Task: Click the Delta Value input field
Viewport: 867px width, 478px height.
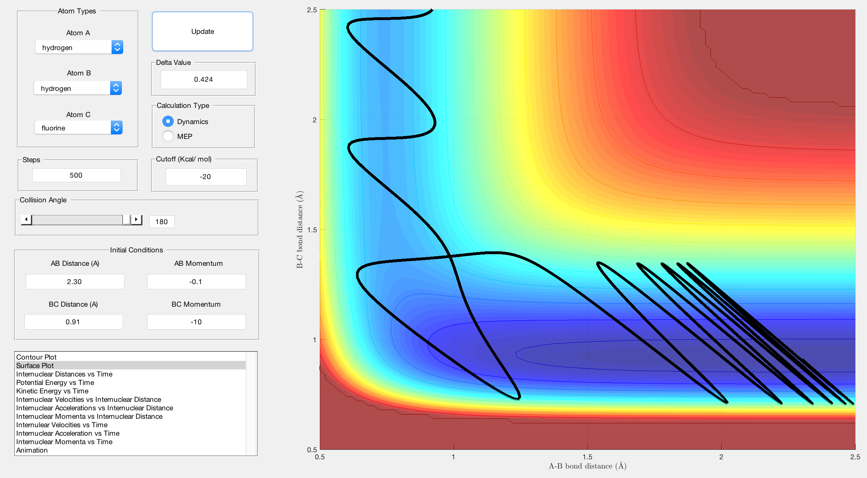Action: click(204, 80)
